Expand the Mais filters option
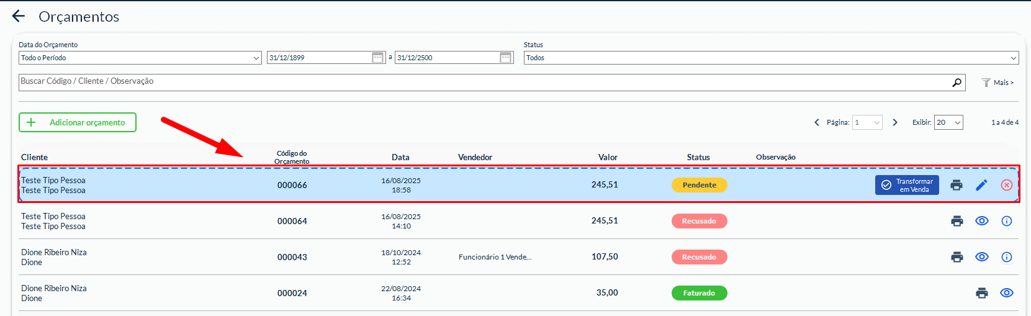1031x316 pixels. pos(997,83)
